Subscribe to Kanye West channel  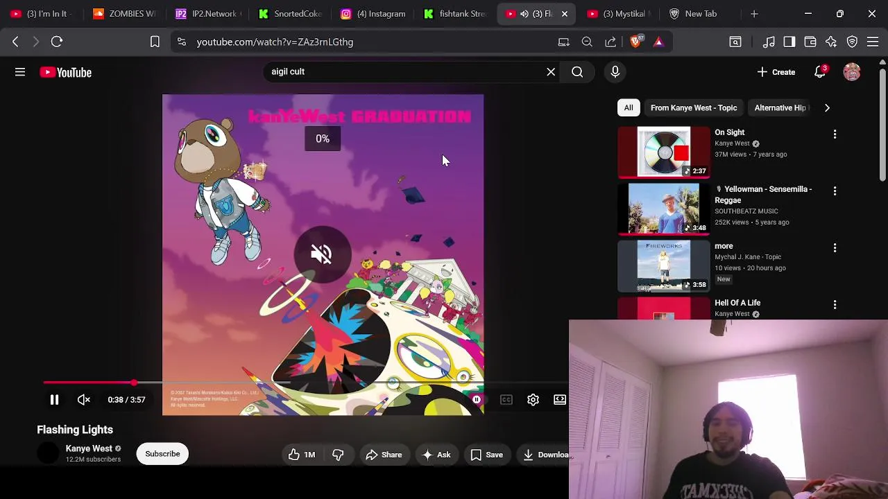click(162, 454)
